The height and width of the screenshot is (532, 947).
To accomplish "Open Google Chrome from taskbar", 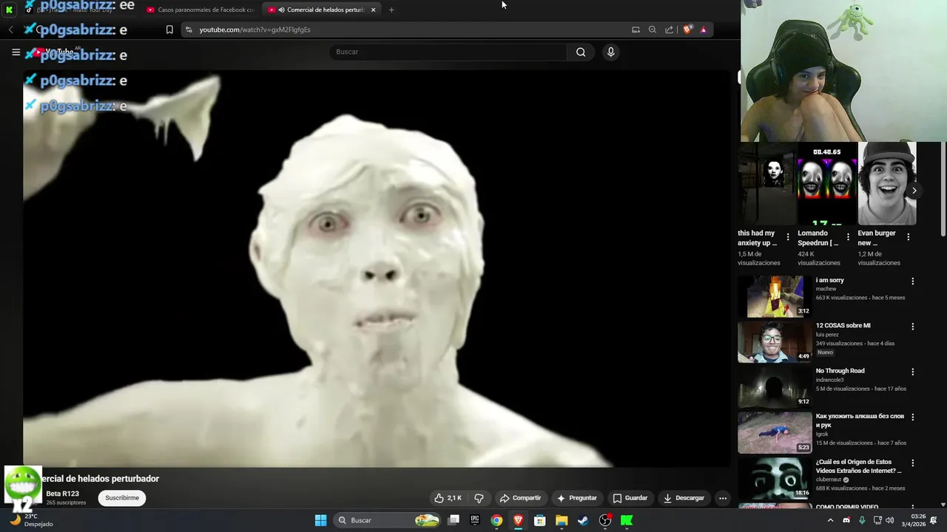I will pos(496,520).
